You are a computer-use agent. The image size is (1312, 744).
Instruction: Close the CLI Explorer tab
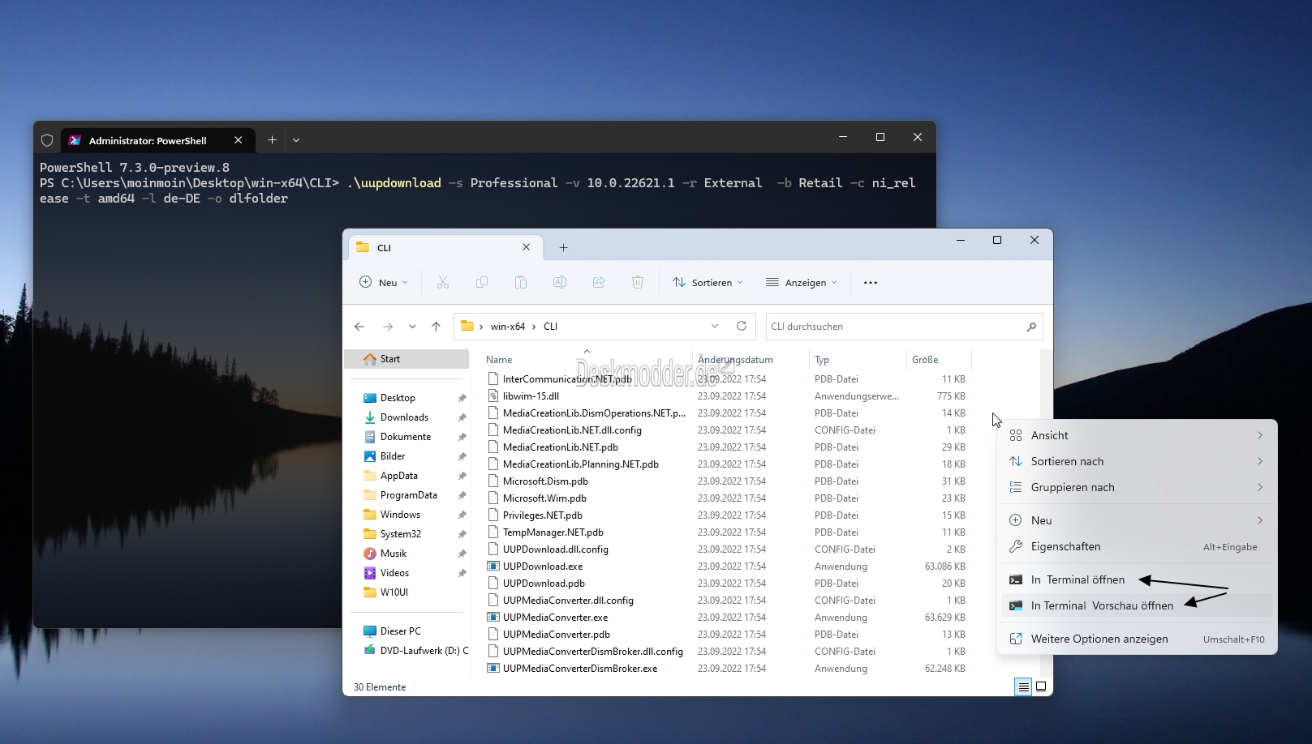pos(526,247)
